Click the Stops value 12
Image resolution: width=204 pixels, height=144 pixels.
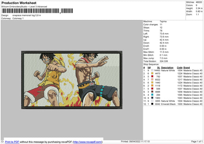161,28
